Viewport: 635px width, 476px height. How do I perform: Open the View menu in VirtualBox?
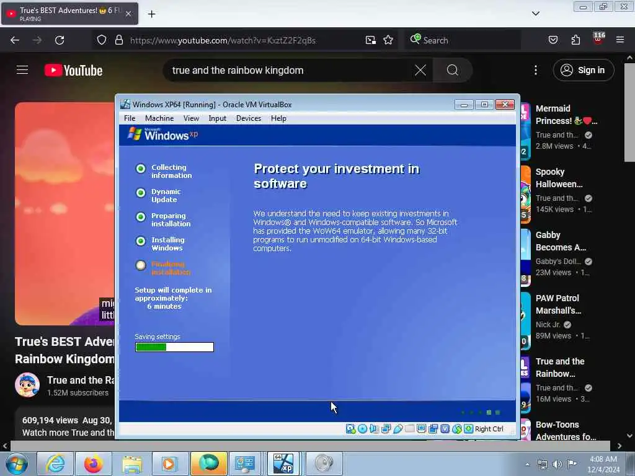click(191, 118)
